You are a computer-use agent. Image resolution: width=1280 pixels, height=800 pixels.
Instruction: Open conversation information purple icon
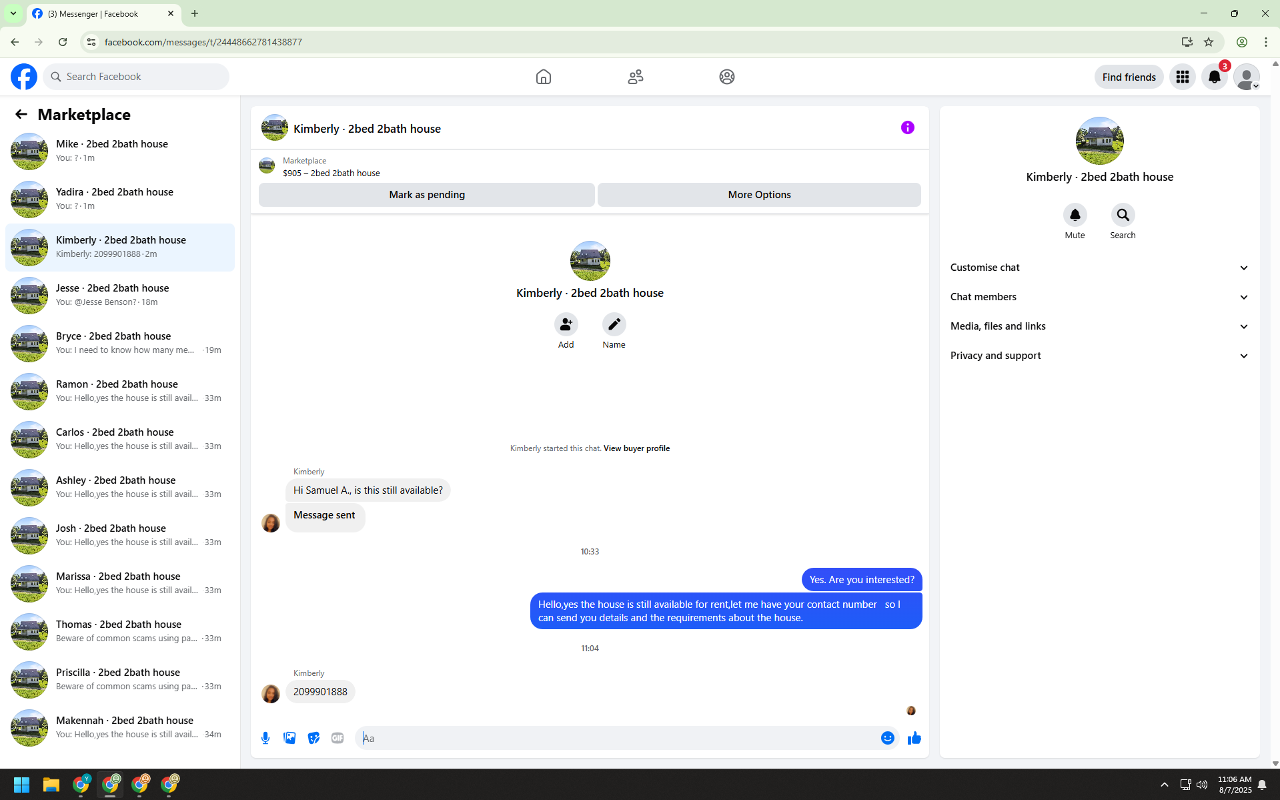coord(908,127)
